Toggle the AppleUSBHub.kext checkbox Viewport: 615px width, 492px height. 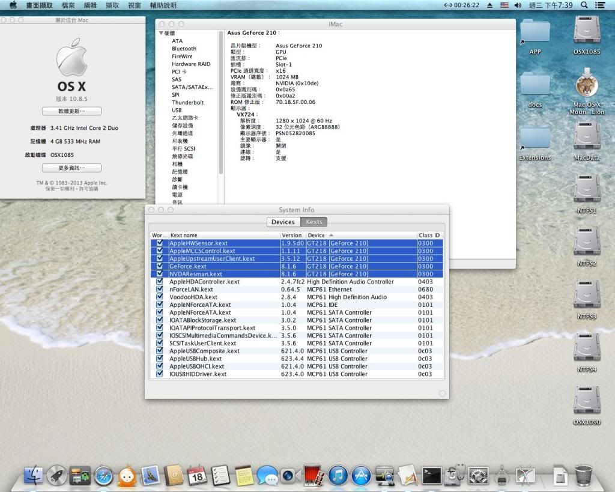[160, 358]
